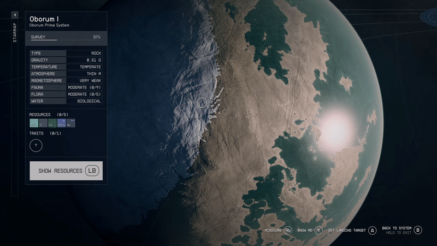Select the purple resource tile

[62, 124]
